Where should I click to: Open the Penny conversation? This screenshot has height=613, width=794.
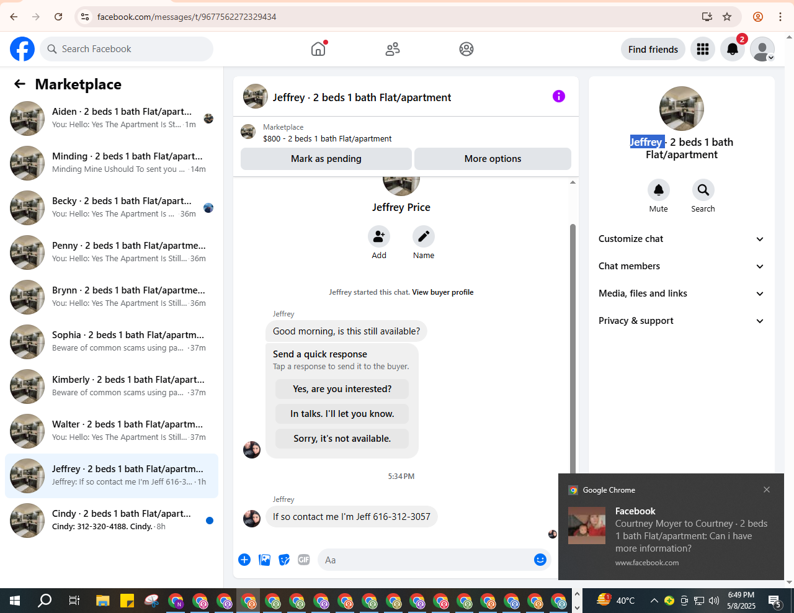(x=112, y=252)
